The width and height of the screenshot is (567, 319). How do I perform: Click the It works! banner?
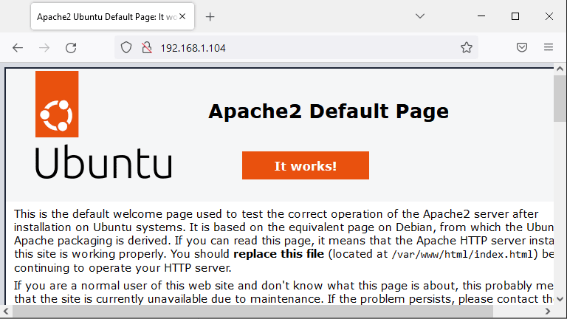[306, 165]
